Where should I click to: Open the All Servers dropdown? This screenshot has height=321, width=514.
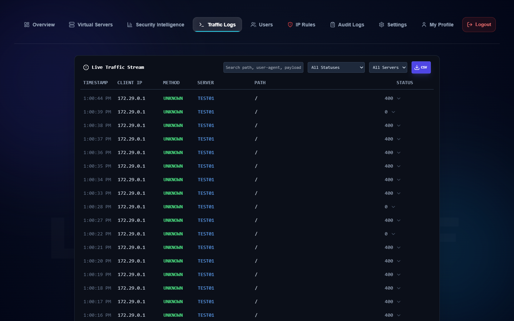pyautogui.click(x=388, y=67)
